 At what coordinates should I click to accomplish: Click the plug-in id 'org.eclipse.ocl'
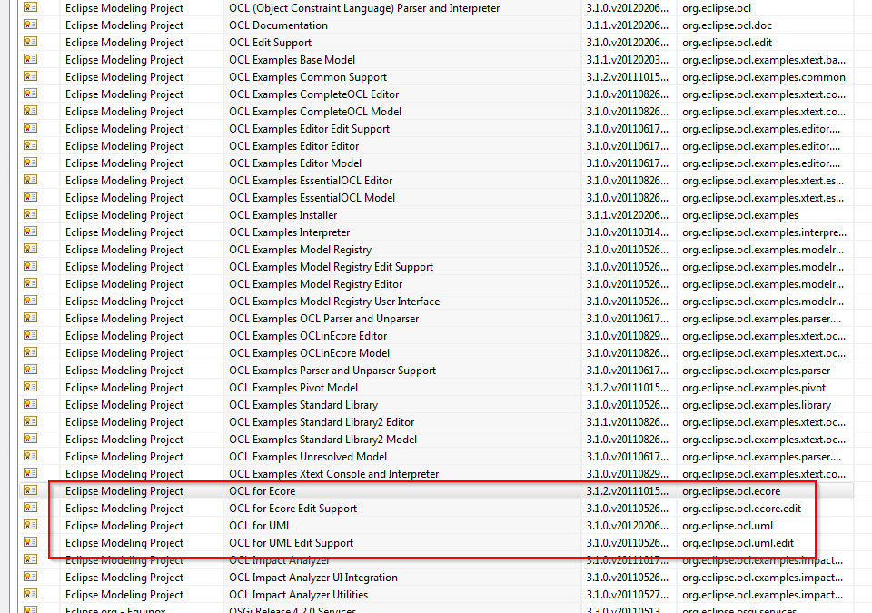(717, 8)
